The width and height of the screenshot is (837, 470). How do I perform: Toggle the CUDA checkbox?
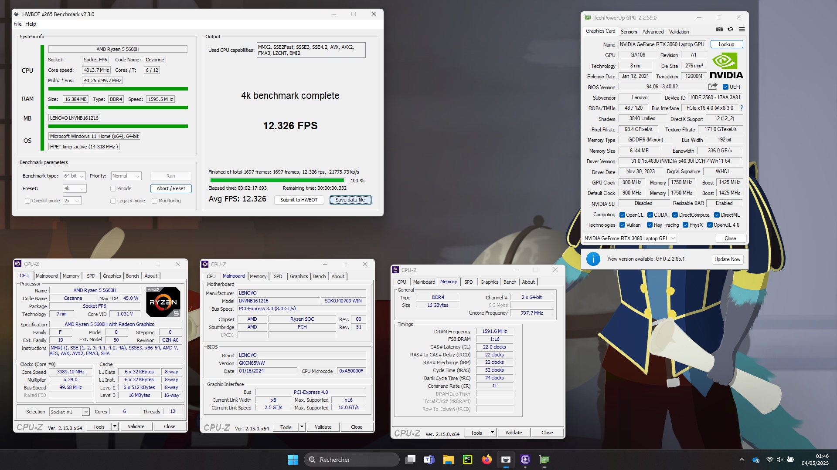(650, 215)
